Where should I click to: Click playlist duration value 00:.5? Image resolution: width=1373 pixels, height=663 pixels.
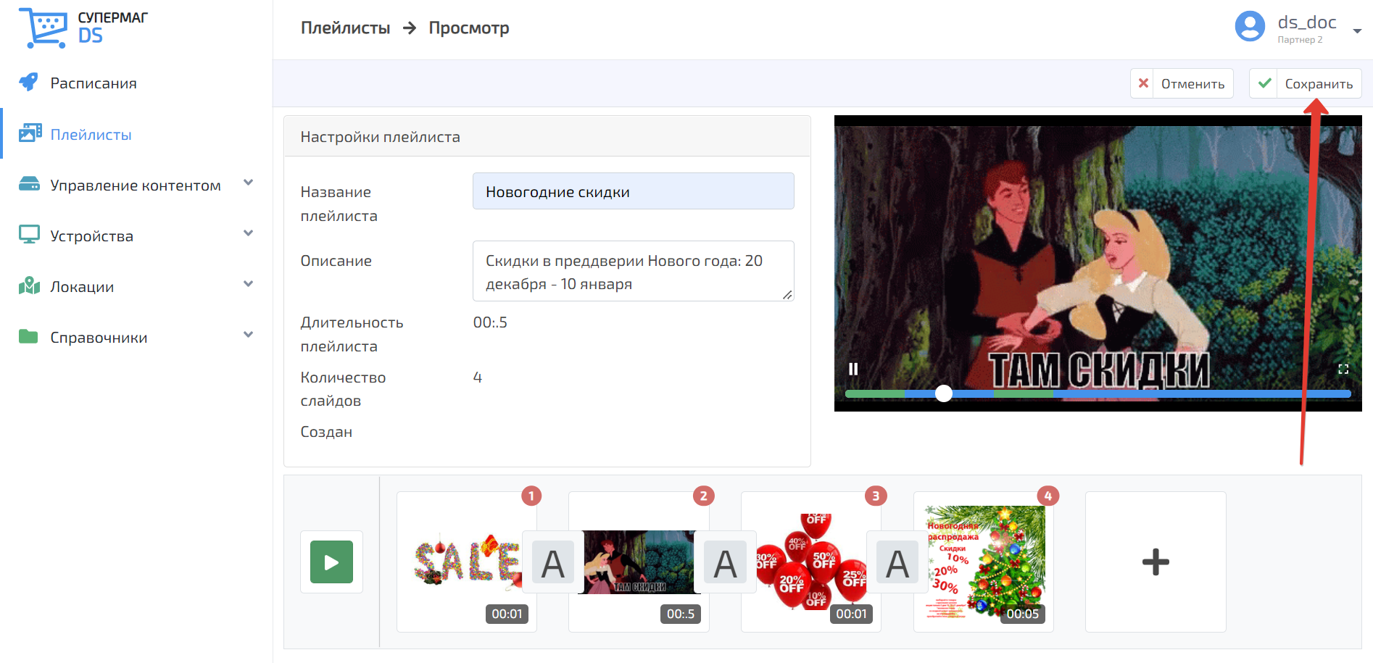point(490,322)
